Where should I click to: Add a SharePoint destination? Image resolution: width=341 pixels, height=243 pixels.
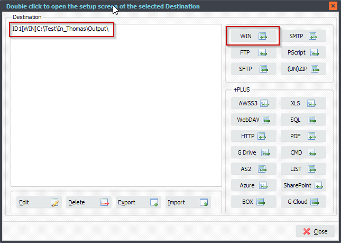[x=303, y=185]
